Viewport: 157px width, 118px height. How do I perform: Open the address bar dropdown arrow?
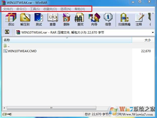coord(153,33)
